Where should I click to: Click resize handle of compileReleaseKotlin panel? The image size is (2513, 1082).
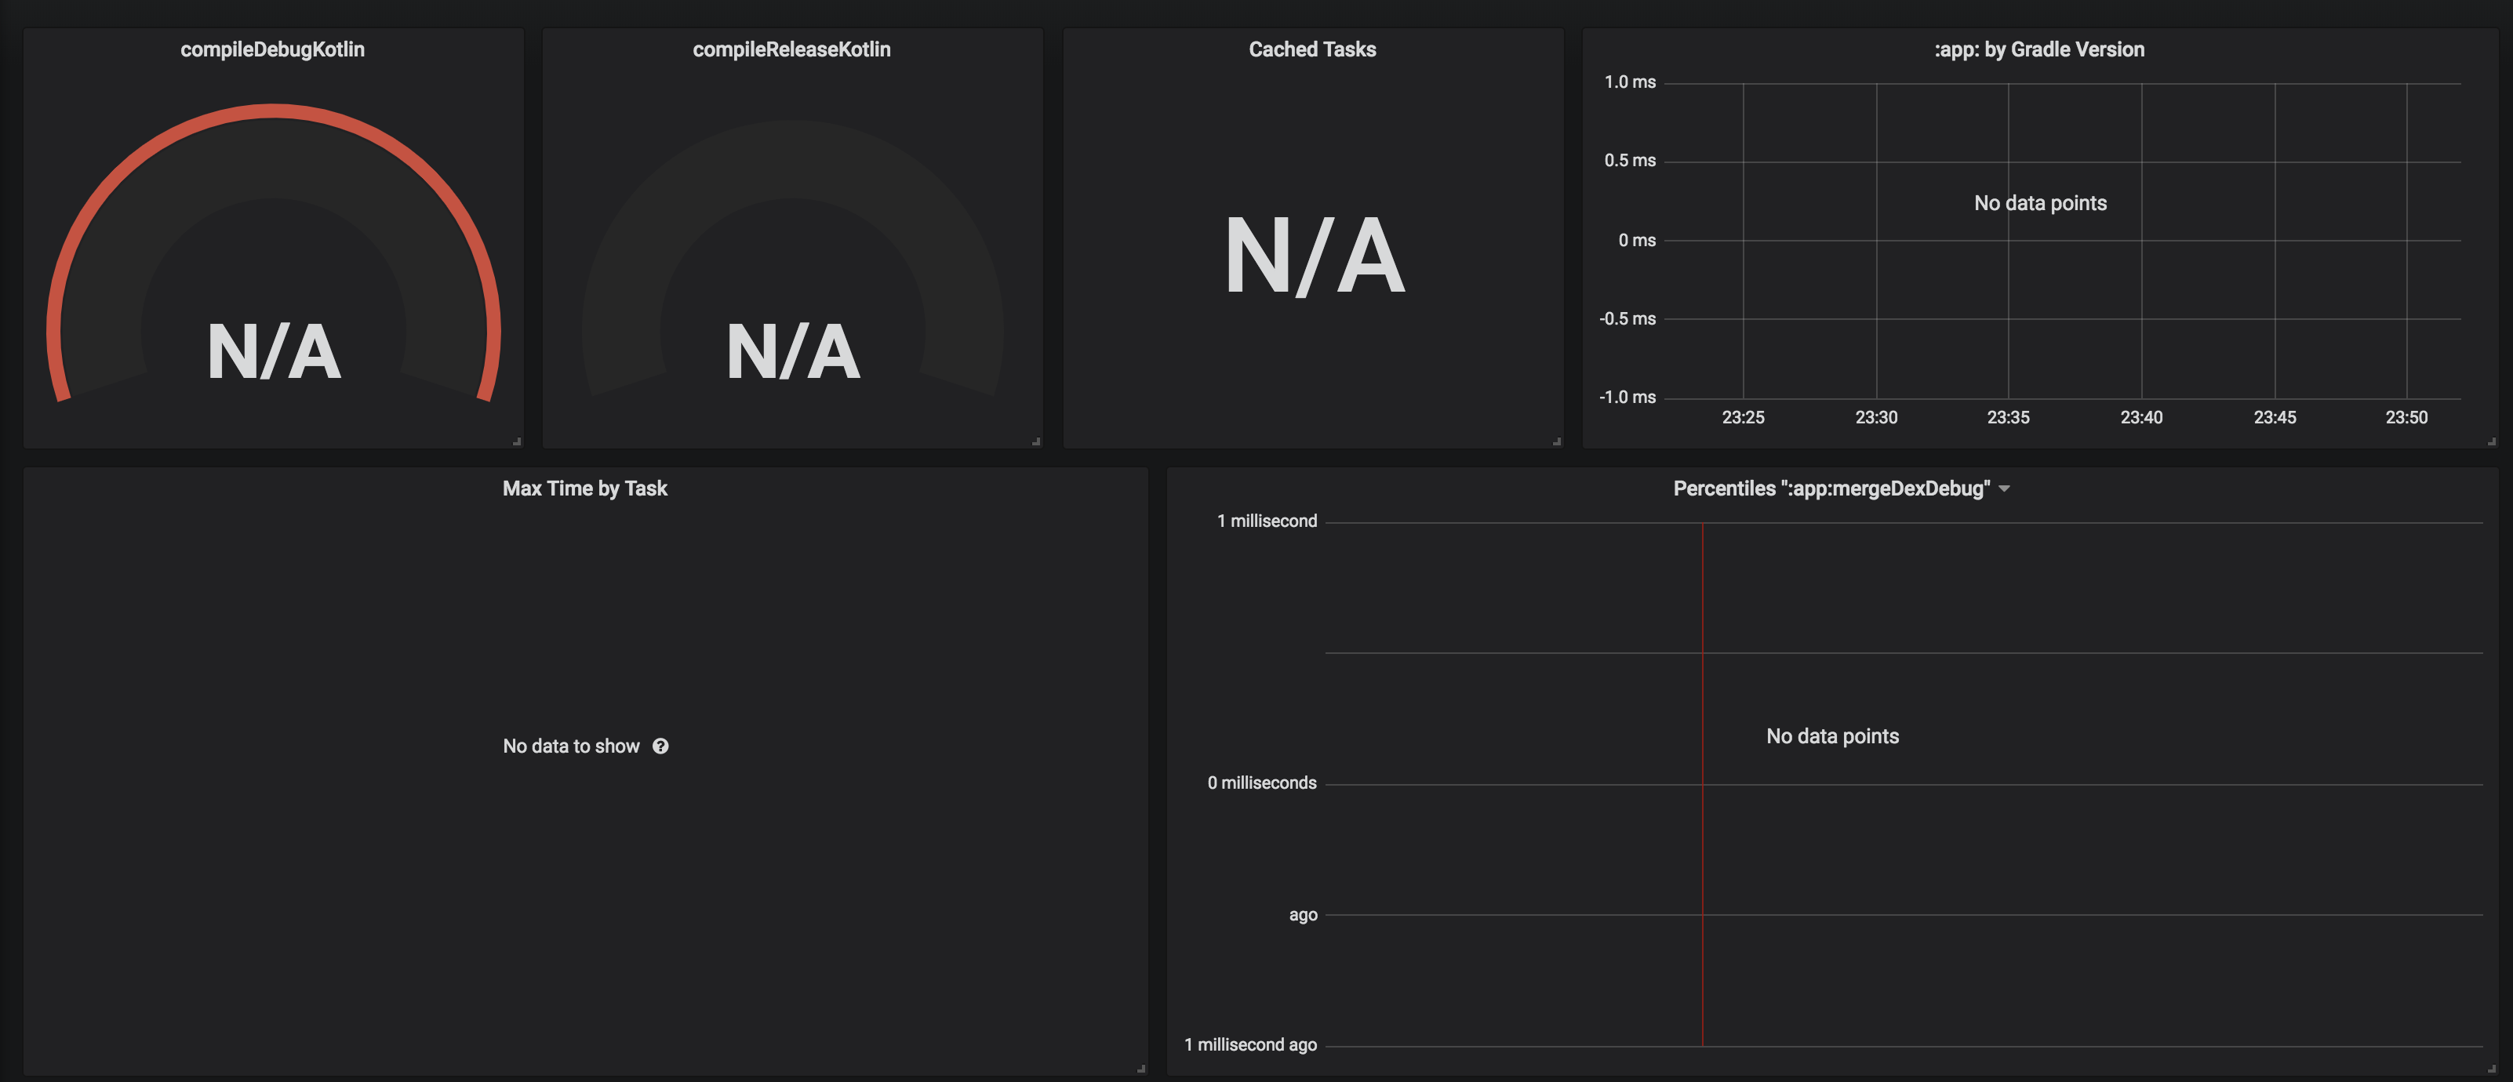click(x=1036, y=441)
